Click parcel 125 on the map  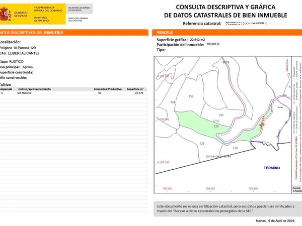pyautogui.click(x=202, y=144)
